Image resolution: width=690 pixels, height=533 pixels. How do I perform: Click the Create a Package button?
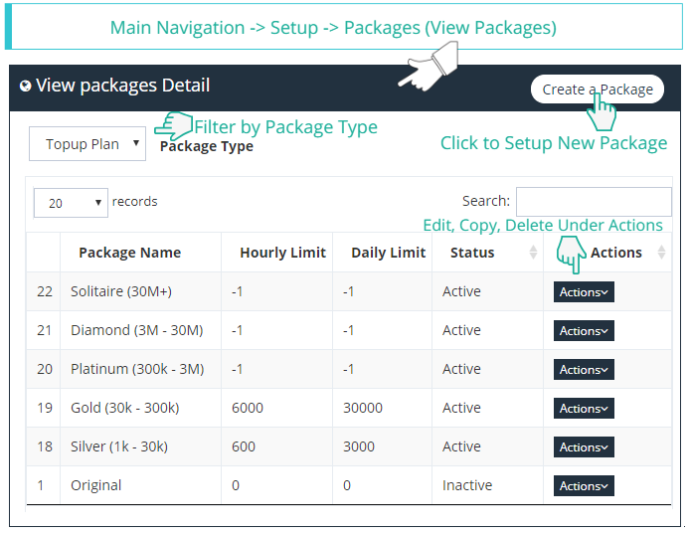coord(597,89)
